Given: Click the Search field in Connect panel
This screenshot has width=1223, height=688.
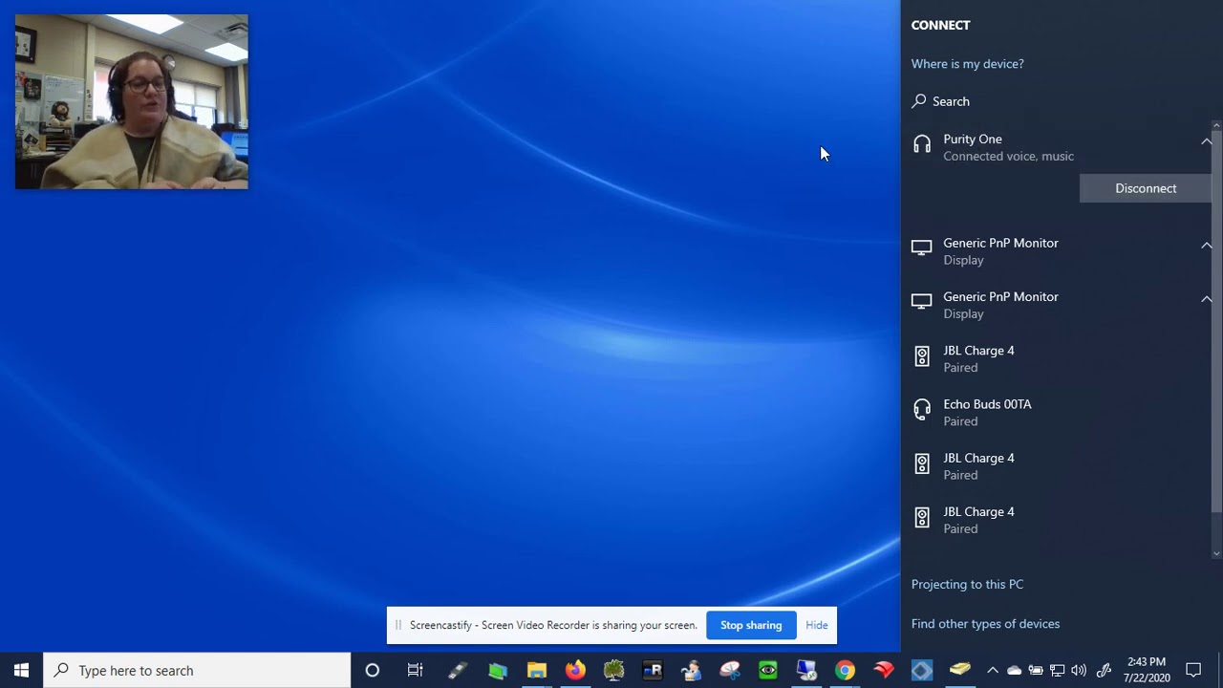Looking at the screenshot, I should [1056, 100].
